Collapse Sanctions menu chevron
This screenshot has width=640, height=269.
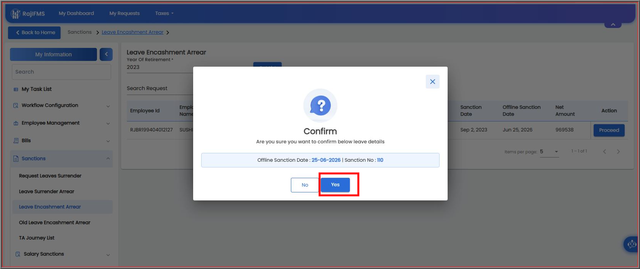108,159
